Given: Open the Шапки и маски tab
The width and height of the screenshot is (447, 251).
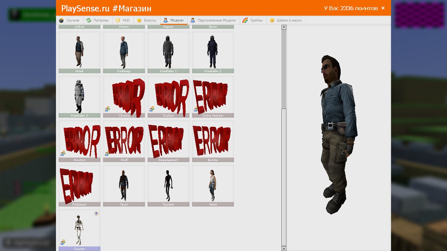Looking at the screenshot, I should point(286,20).
